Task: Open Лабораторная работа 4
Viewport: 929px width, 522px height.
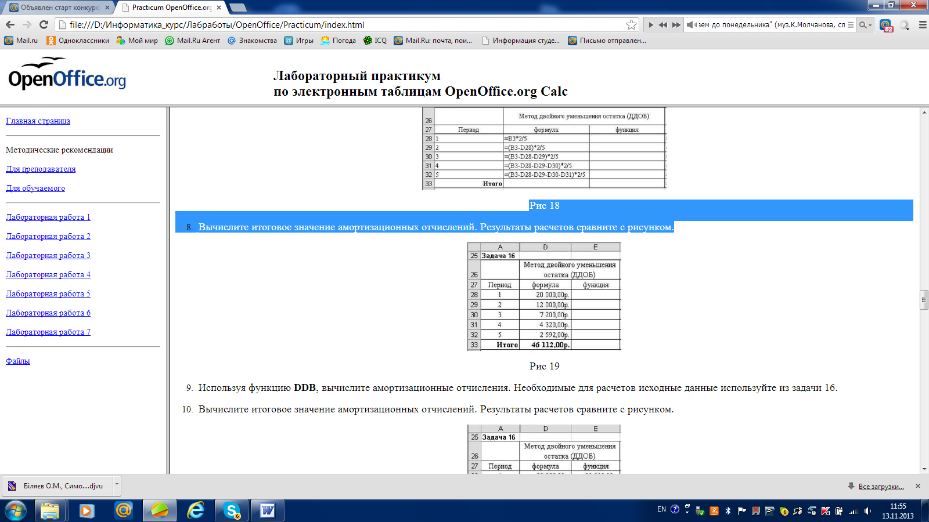Action: (x=48, y=274)
